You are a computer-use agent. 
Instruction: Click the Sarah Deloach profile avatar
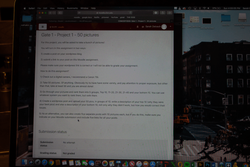click(164, 27)
